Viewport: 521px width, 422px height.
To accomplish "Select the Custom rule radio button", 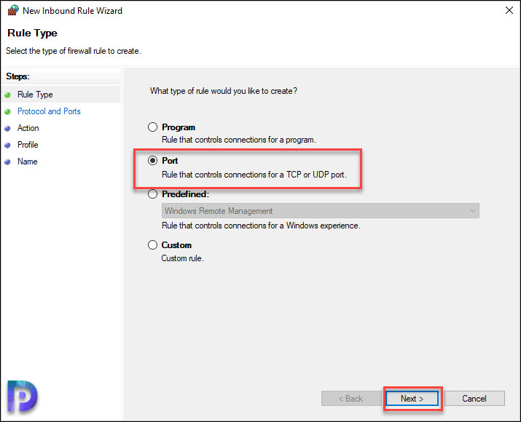I will pyautogui.click(x=152, y=245).
